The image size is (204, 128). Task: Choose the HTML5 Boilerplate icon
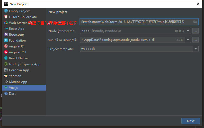[x=6, y=17]
